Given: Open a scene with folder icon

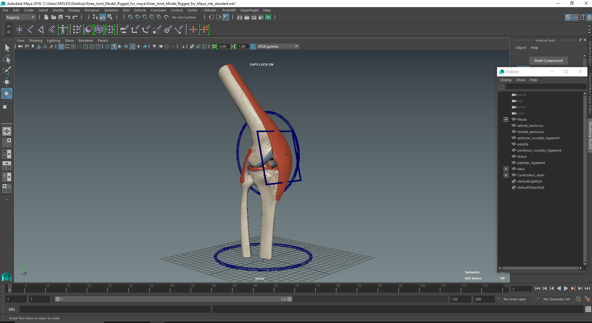Looking at the screenshot, I should [x=53, y=17].
